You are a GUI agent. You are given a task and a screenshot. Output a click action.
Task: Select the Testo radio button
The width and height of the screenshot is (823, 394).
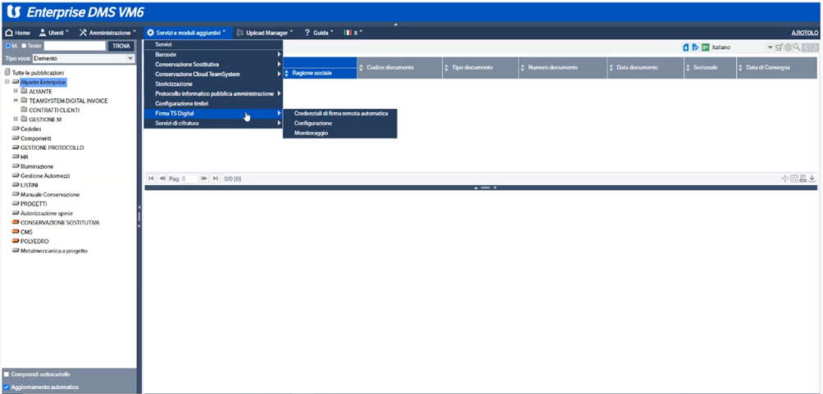coord(24,46)
